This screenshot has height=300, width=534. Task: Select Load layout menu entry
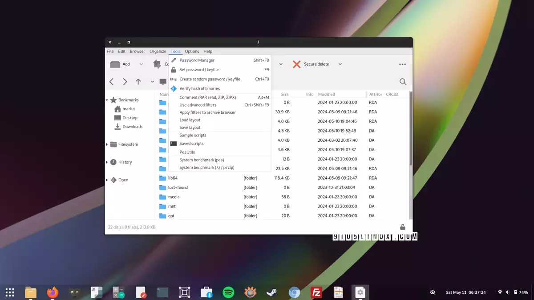(220, 120)
